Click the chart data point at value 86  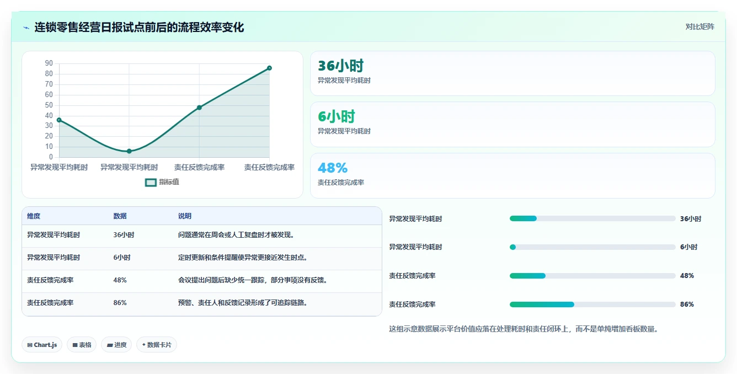[x=269, y=68]
